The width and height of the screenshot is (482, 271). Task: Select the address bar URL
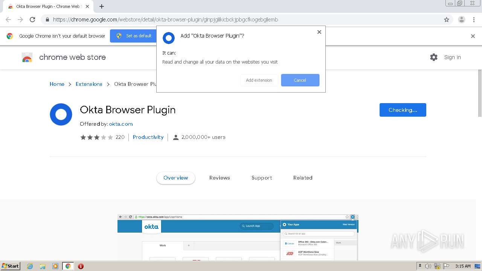click(165, 20)
